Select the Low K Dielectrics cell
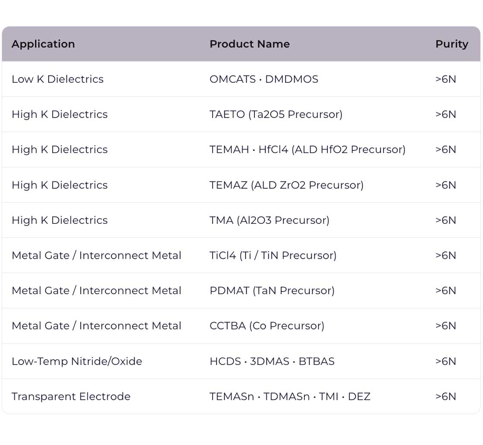483x445 pixels. [x=57, y=79]
